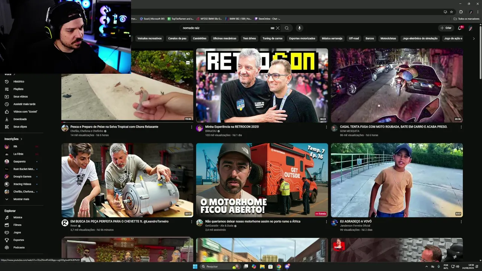This screenshot has height=271, width=482.
Task: Open Todos os marcadores folder
Action: pyautogui.click(x=467, y=18)
